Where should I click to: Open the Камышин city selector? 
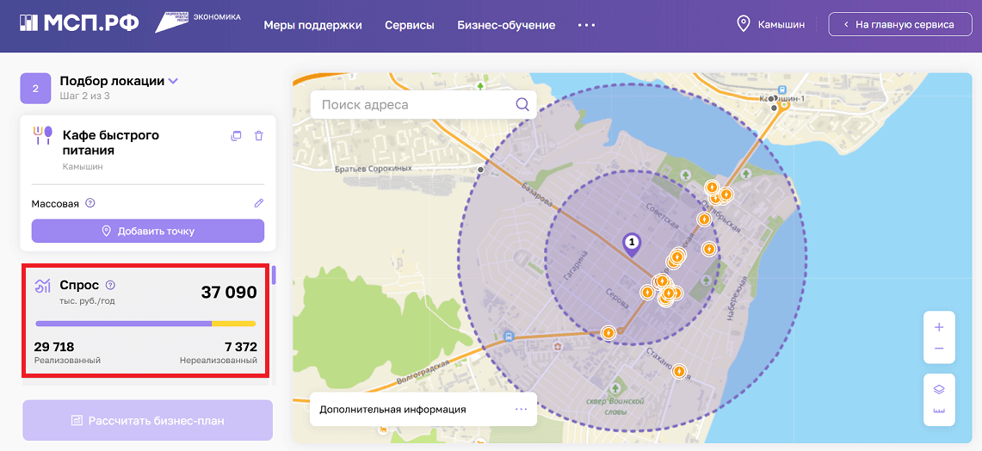(x=771, y=24)
